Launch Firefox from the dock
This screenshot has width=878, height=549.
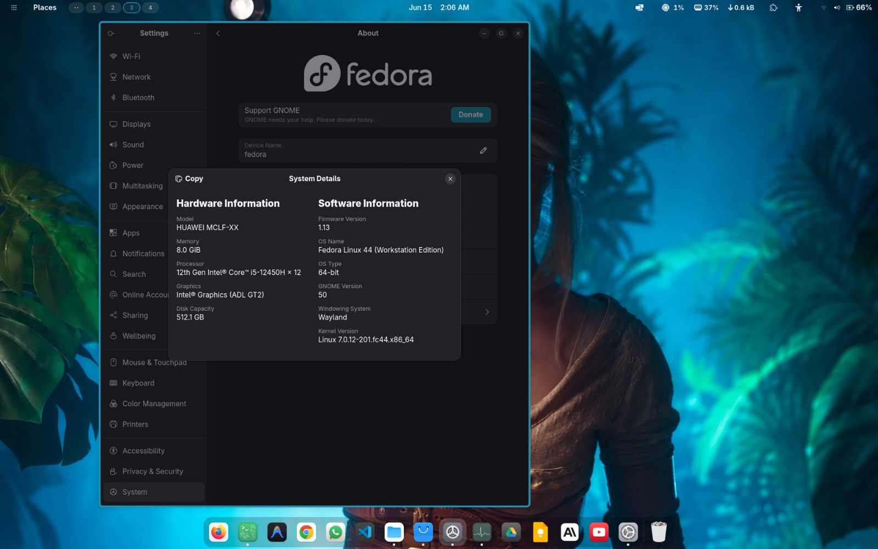(218, 532)
